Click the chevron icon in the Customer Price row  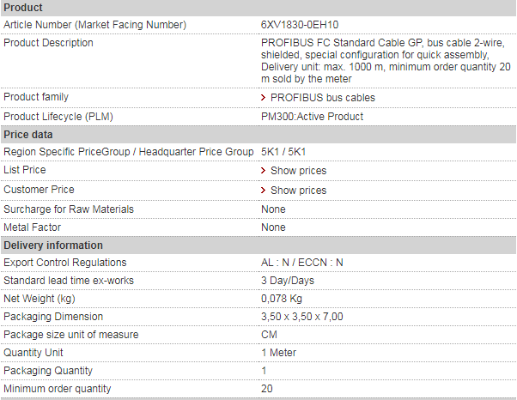point(264,191)
